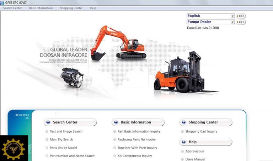
Task: Open the Basic Information menu
Action: click(41, 8)
